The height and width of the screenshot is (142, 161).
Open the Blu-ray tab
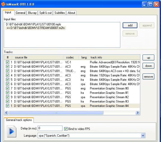click(32, 13)
